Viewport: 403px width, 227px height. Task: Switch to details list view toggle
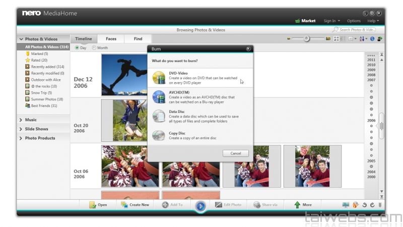coord(343,39)
